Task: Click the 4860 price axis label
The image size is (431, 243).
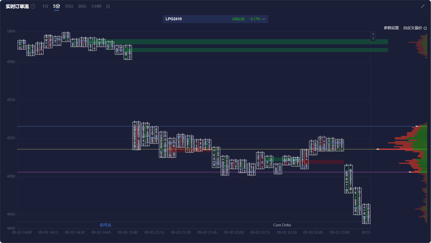Action: 11,214
